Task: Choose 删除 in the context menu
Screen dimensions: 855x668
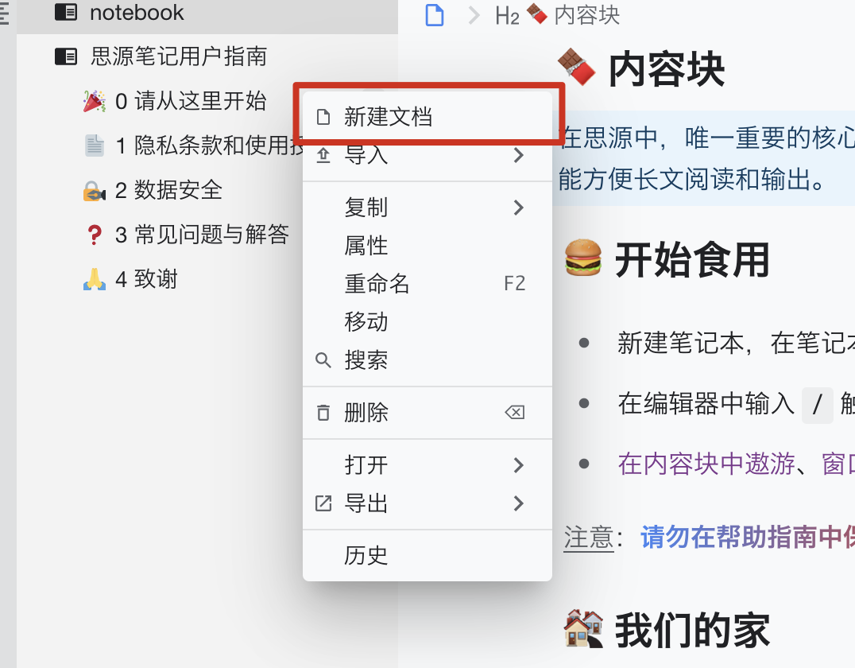Action: pos(427,413)
